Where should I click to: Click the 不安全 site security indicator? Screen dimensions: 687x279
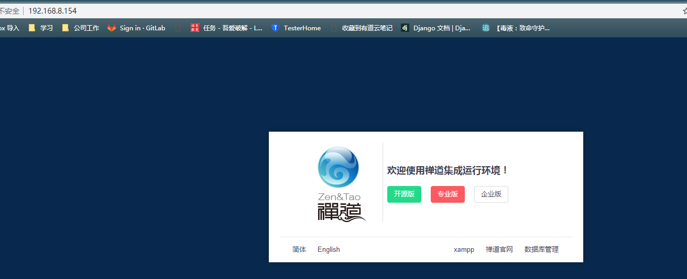pyautogui.click(x=9, y=11)
